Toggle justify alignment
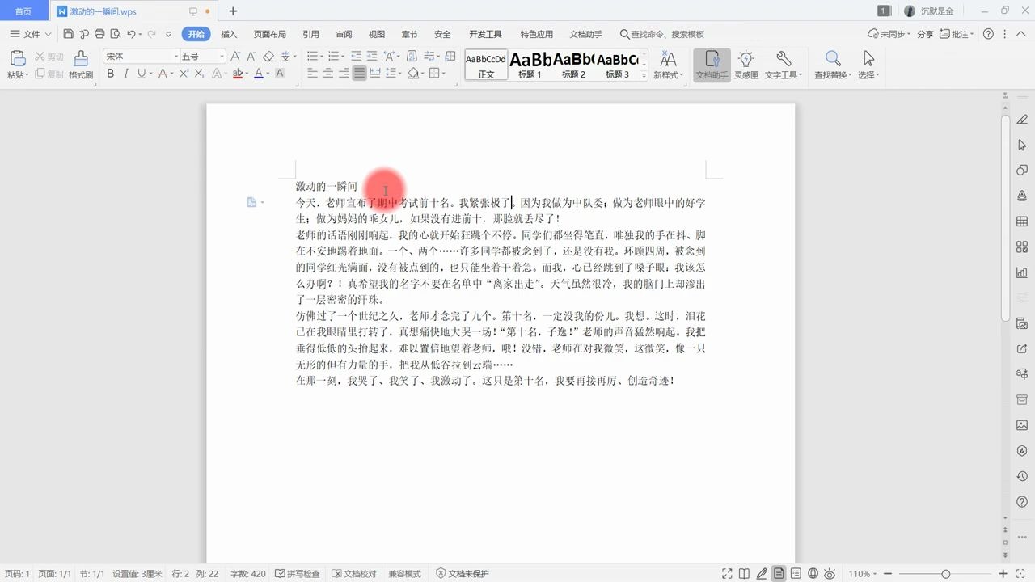This screenshot has width=1035, height=582. click(360, 74)
